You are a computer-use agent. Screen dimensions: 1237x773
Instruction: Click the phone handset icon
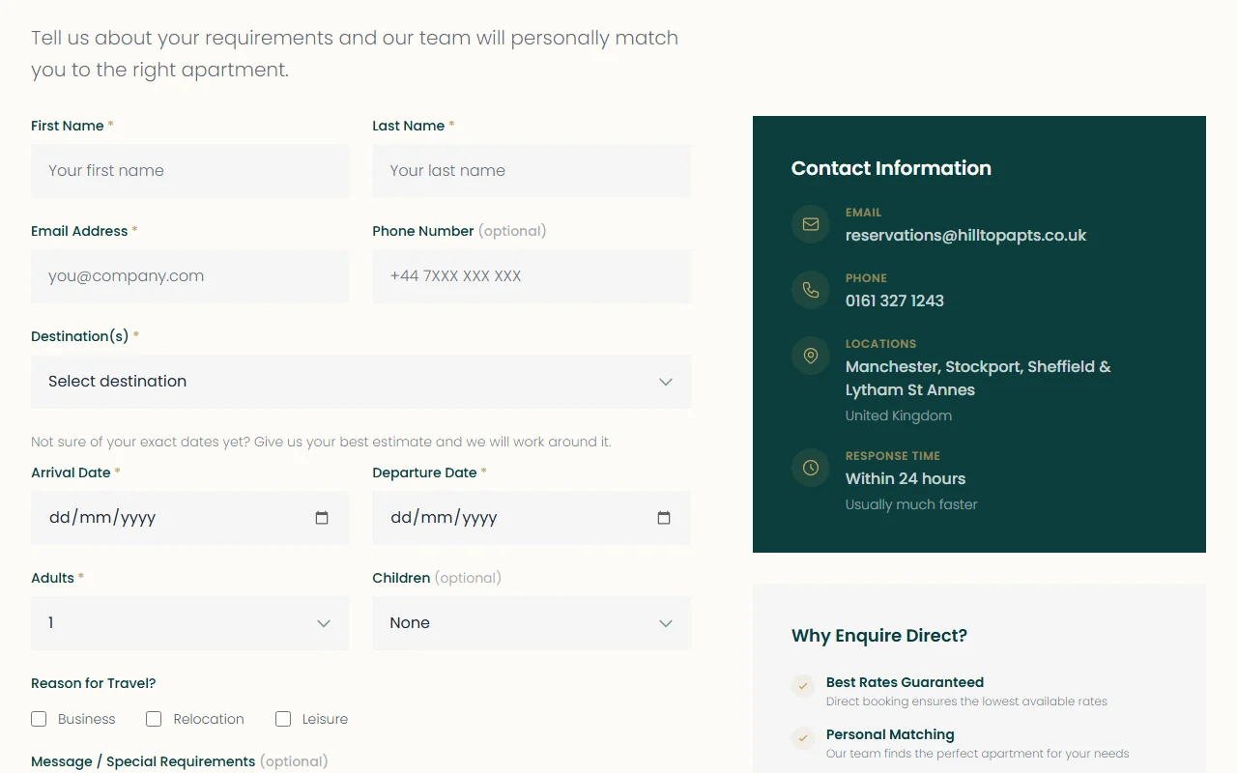pos(811,290)
